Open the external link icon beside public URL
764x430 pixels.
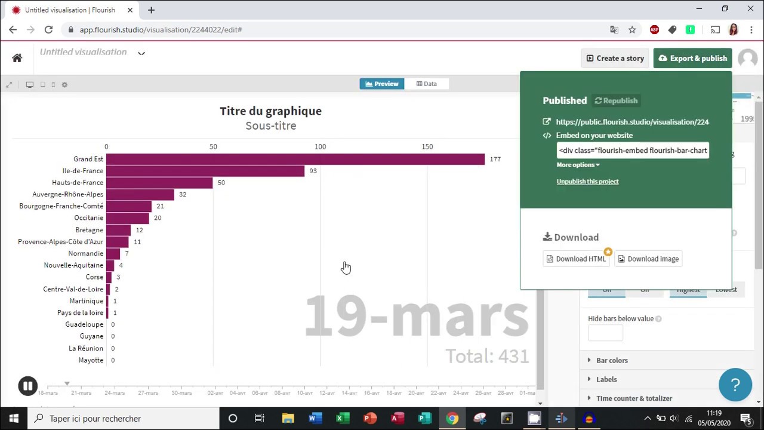pyautogui.click(x=547, y=122)
